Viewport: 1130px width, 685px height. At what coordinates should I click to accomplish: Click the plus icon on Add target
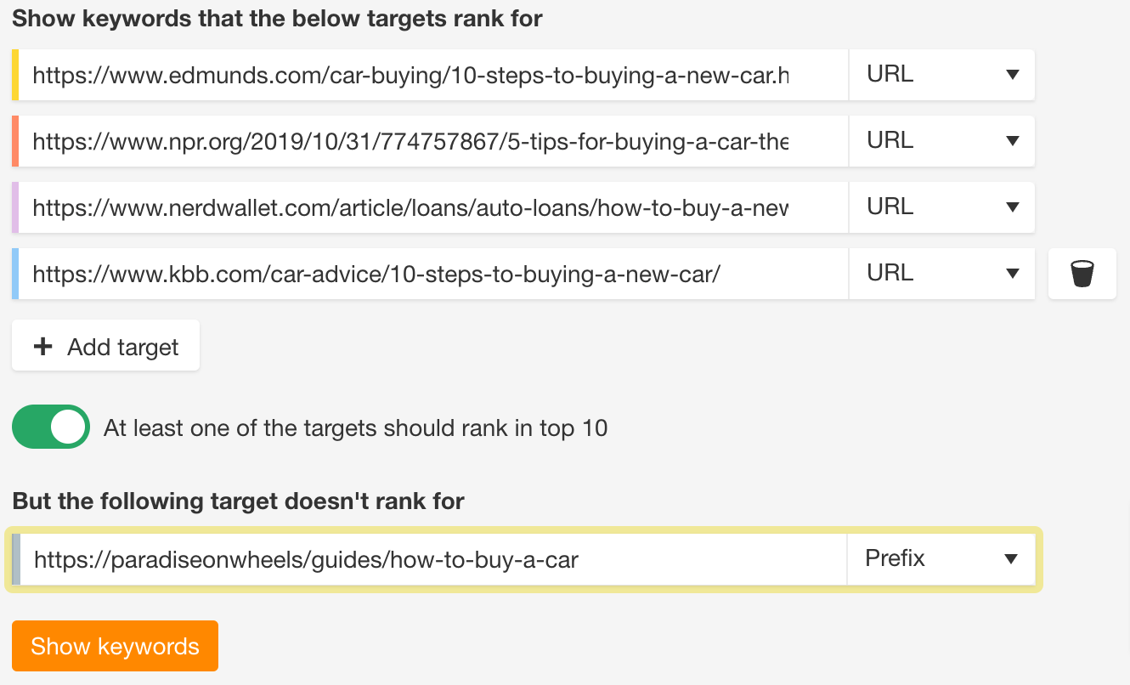42,346
